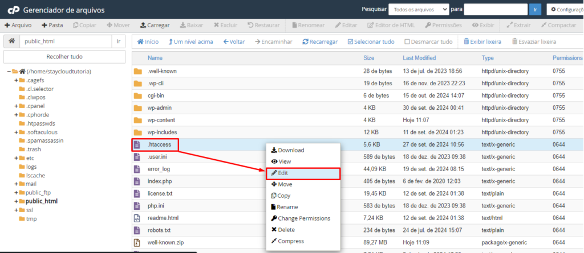Screen dimensions: 584x253
Task: Click Recarregar to reload the file list
Action: [320, 42]
